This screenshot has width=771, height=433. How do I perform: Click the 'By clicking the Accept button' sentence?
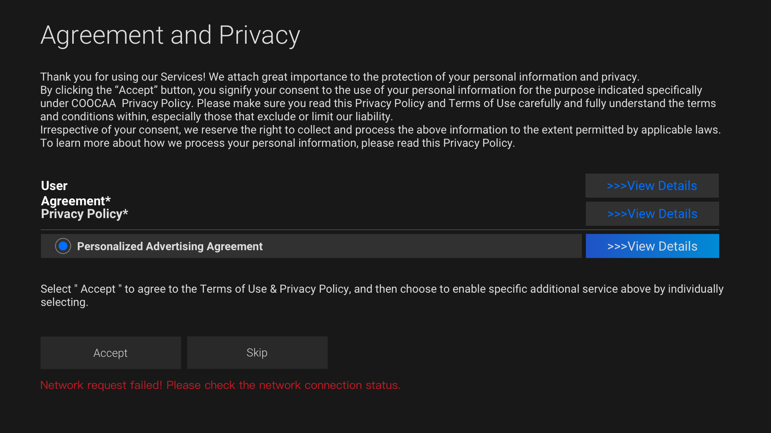pos(371,90)
